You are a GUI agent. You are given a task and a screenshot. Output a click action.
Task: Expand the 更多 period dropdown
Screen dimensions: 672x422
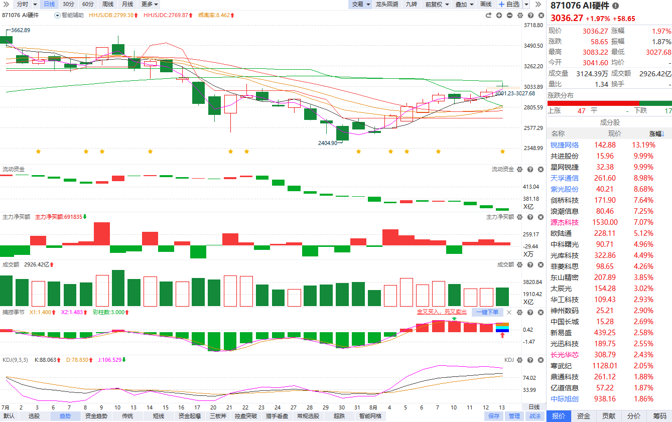[150, 5]
